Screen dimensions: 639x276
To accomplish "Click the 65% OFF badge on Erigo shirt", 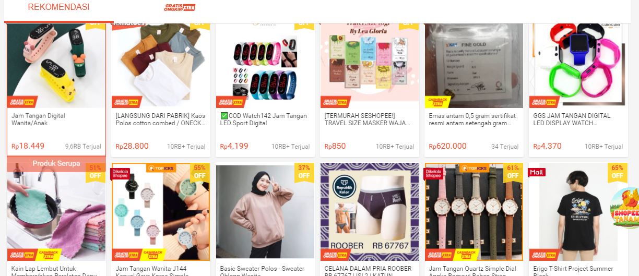I will (x=617, y=172).
